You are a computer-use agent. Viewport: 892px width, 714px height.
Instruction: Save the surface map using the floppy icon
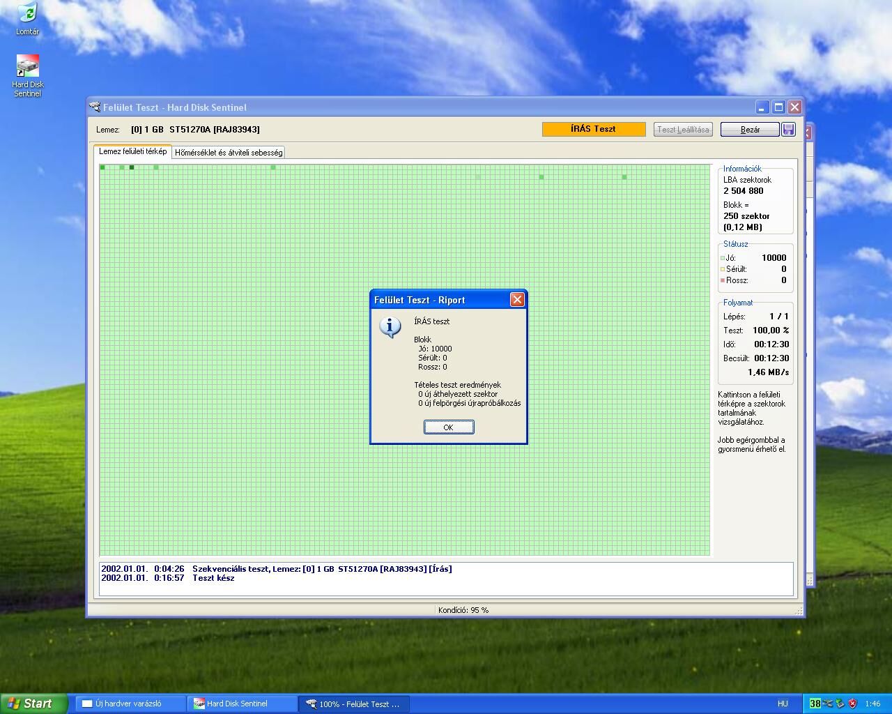(788, 129)
